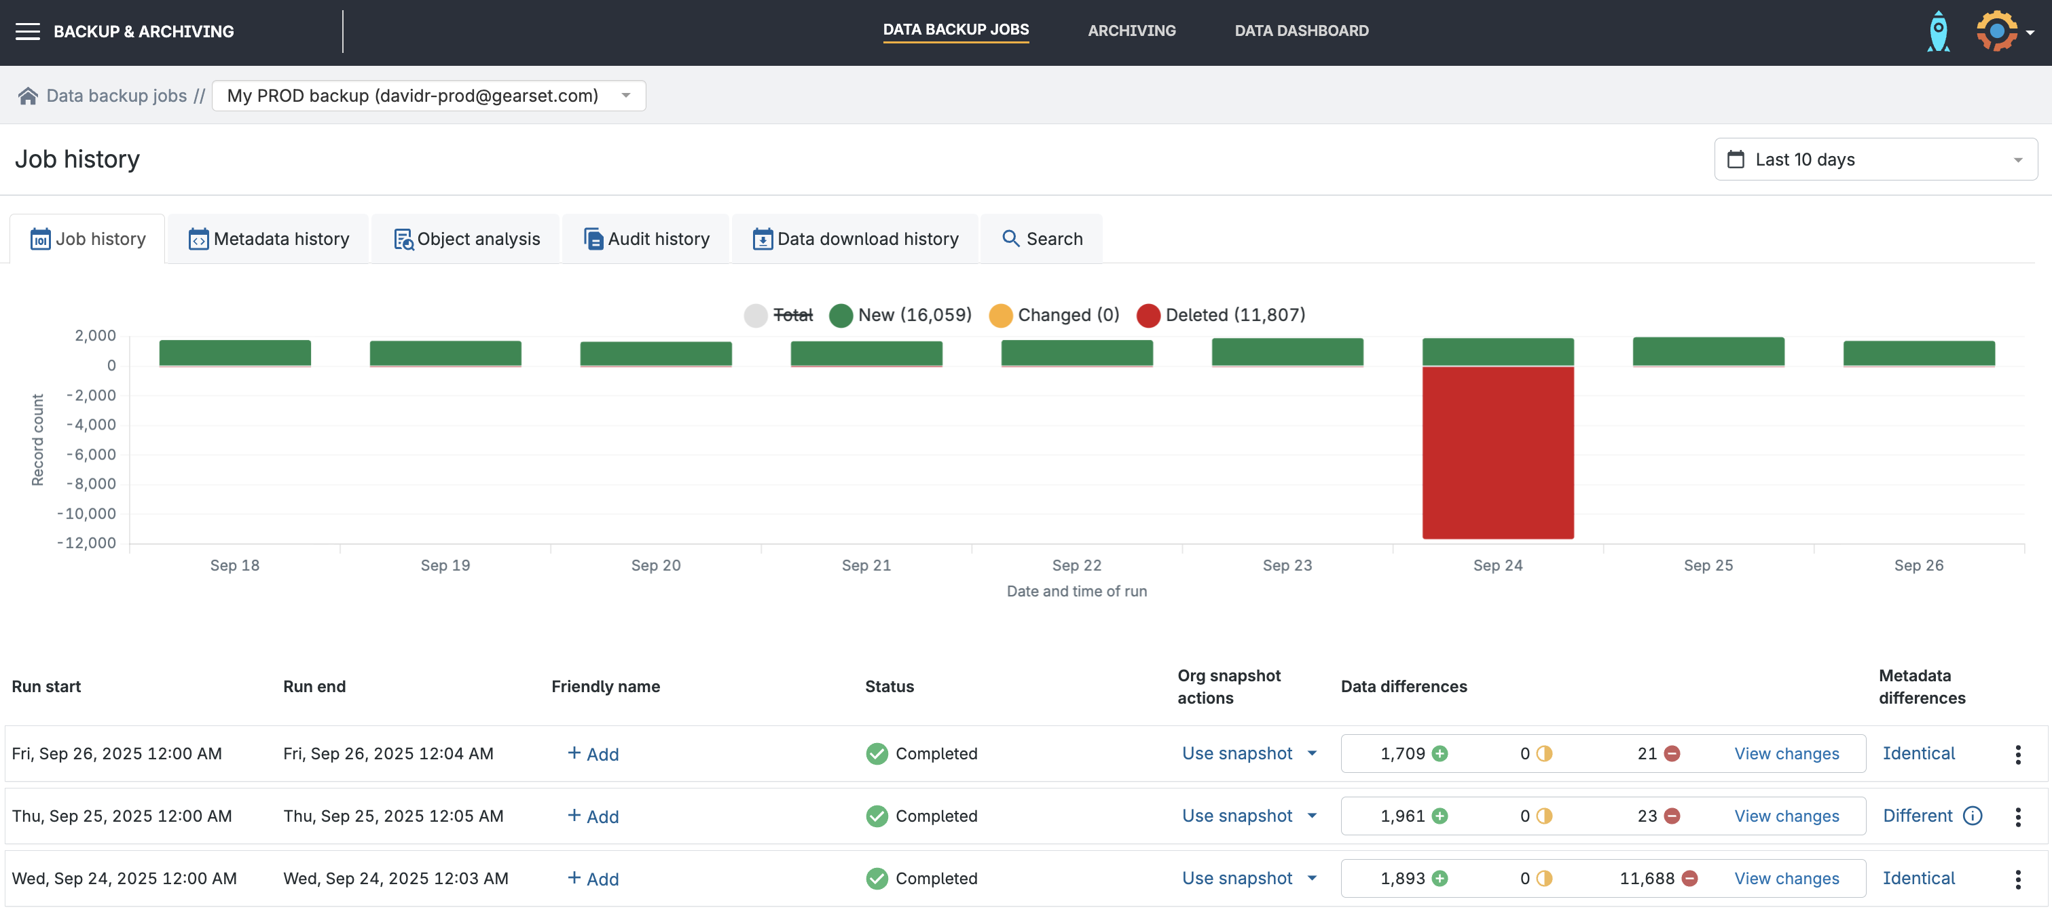Click the calendar icon in date range
2052x912 pixels.
point(1735,160)
